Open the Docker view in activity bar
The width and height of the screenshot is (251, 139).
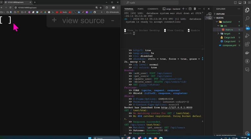[x=247, y=53]
